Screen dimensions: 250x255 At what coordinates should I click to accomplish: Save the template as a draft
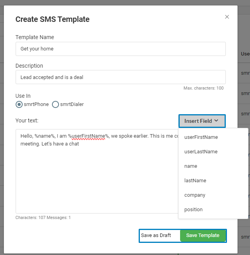point(156,235)
